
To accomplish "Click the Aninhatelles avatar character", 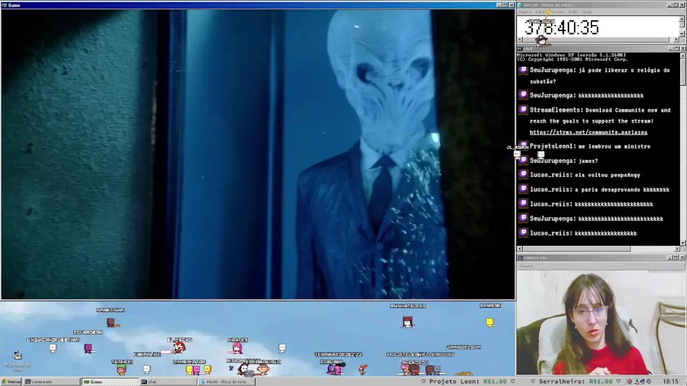I will tap(407, 322).
